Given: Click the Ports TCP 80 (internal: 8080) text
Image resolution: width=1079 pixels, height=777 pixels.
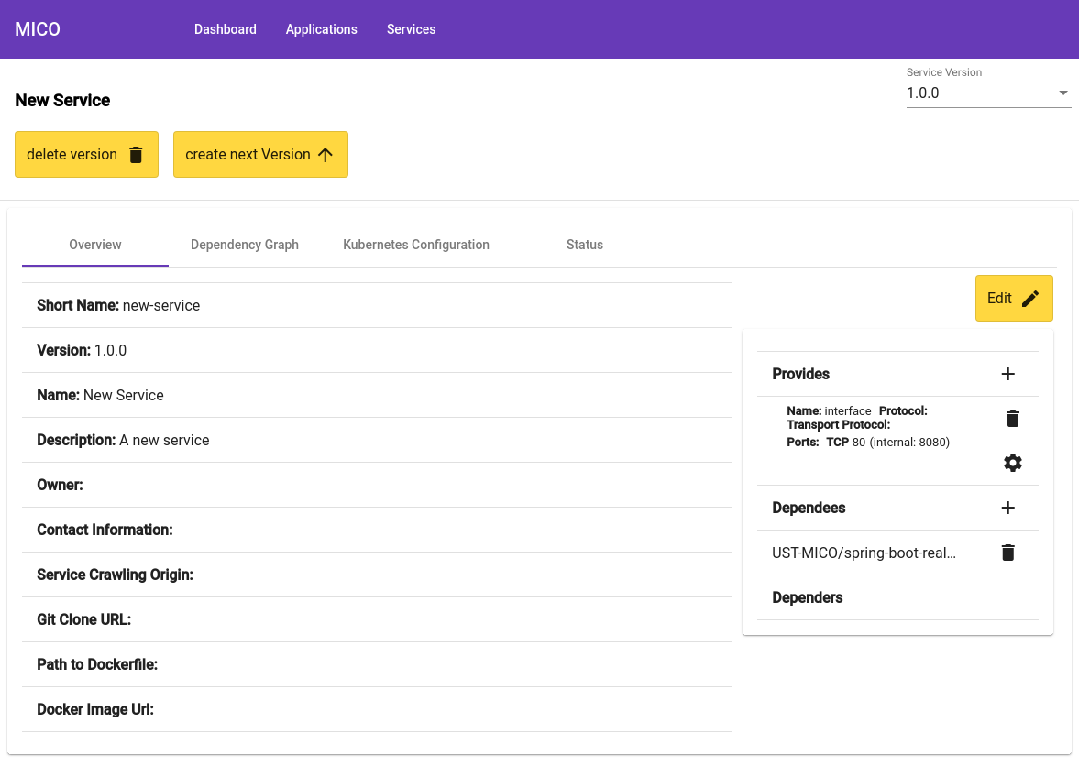Looking at the screenshot, I should (x=868, y=443).
